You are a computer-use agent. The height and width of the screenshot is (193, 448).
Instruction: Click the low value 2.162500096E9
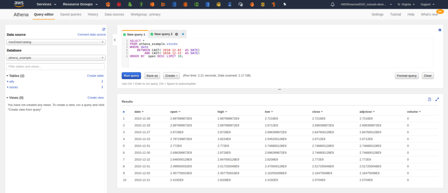point(276,173)
